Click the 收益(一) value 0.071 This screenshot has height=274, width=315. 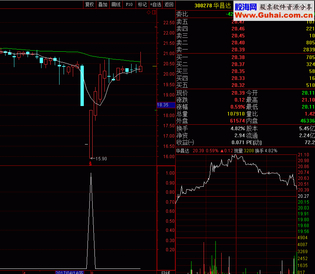click(238, 143)
